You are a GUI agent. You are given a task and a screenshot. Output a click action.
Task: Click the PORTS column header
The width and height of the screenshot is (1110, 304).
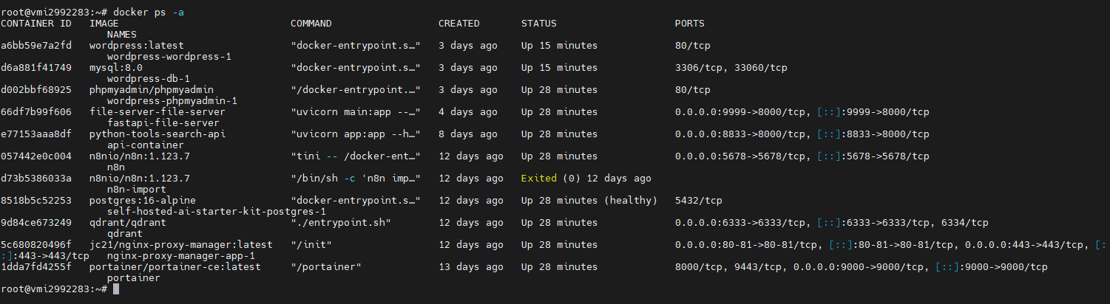tap(689, 24)
